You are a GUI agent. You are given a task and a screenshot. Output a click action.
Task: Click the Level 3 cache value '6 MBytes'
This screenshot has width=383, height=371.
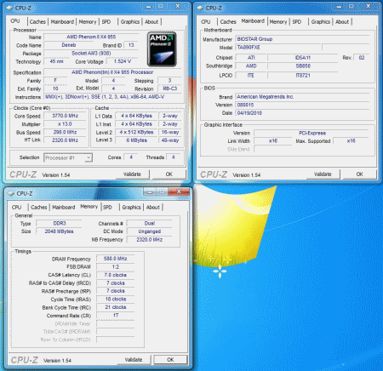tap(136, 140)
